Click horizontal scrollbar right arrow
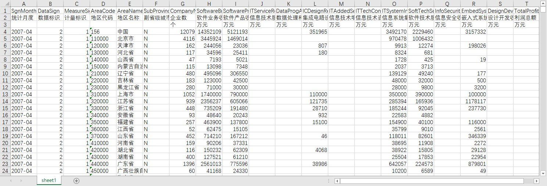This screenshot has width=547, height=186. 536,181
